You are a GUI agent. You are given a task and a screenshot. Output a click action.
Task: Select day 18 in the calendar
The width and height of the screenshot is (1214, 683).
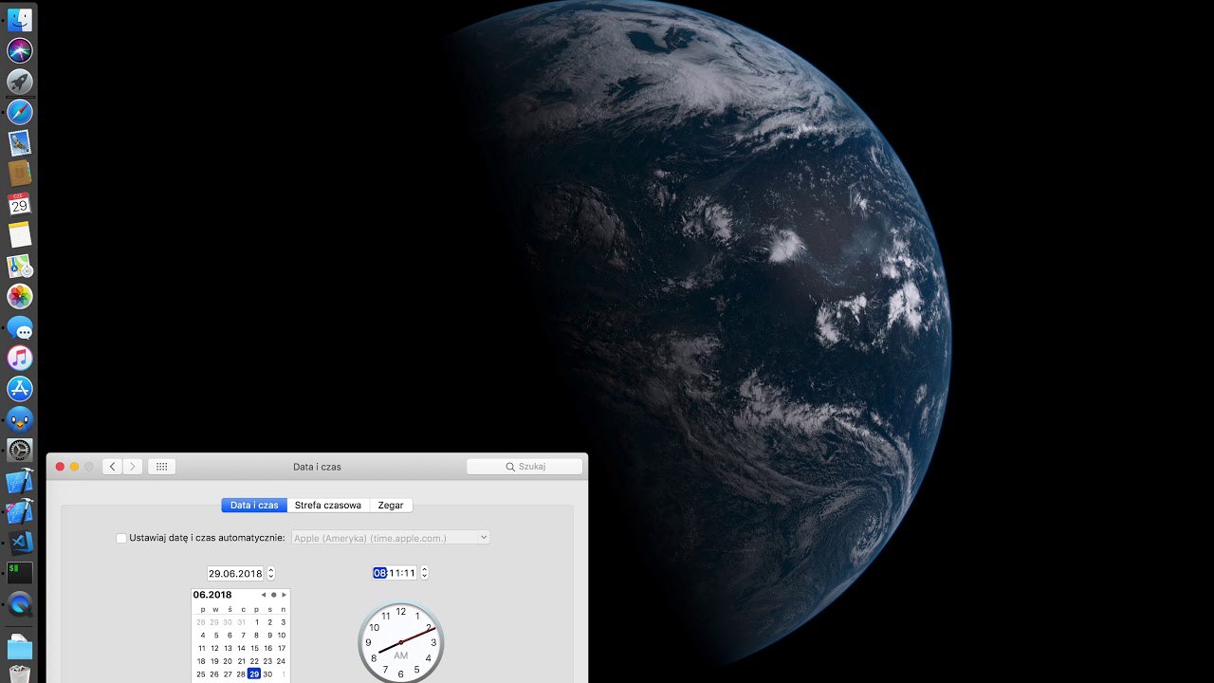(201, 661)
